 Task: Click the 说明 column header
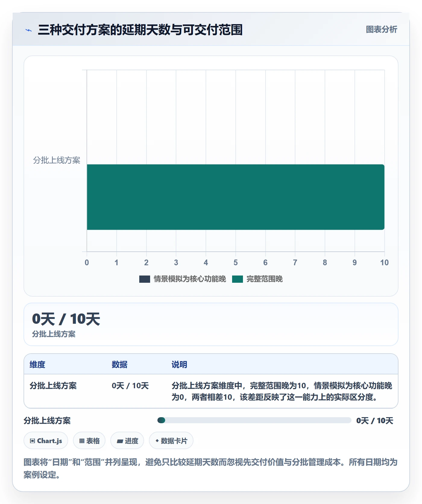pos(179,364)
